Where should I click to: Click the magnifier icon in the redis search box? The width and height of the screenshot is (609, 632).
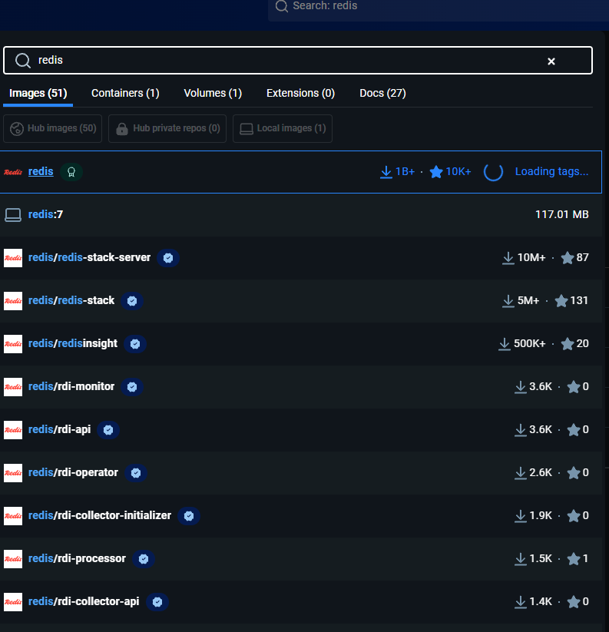click(x=22, y=61)
